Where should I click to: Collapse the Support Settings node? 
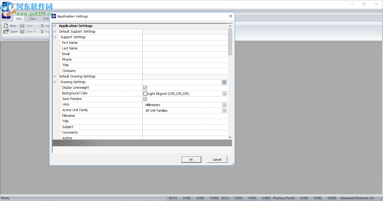pos(55,37)
